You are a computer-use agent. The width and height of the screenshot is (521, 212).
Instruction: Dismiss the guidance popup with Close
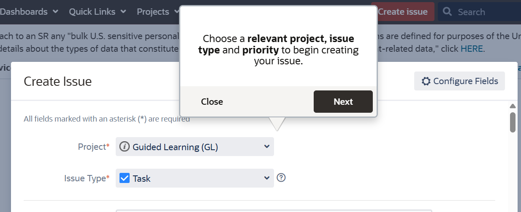(x=212, y=102)
